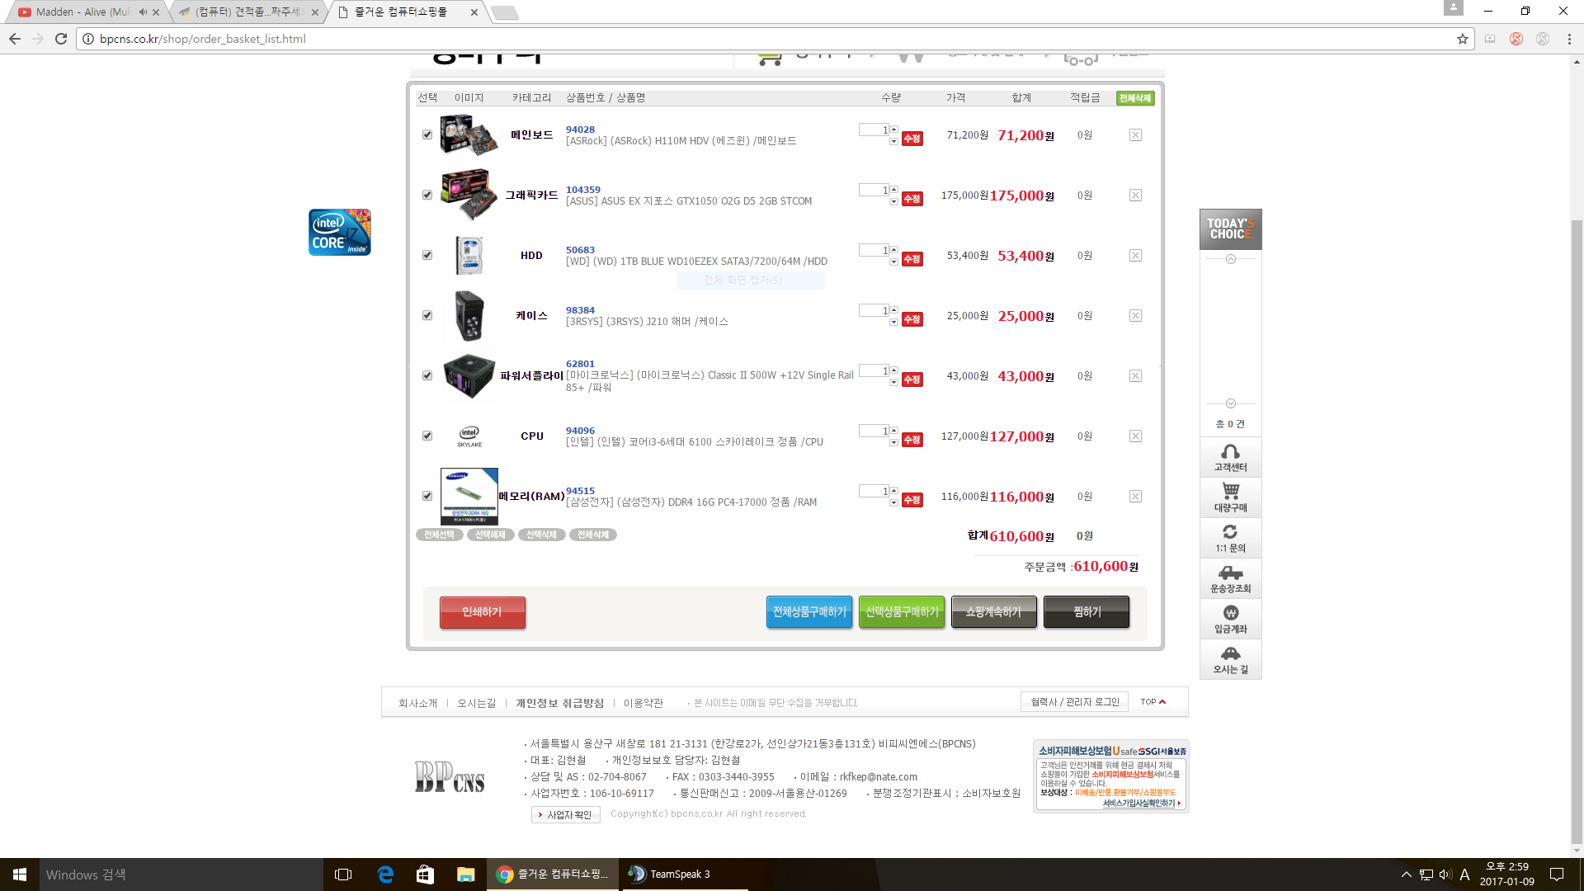
Task: Click the 전체상품구매하기 blue button
Action: pyautogui.click(x=808, y=612)
